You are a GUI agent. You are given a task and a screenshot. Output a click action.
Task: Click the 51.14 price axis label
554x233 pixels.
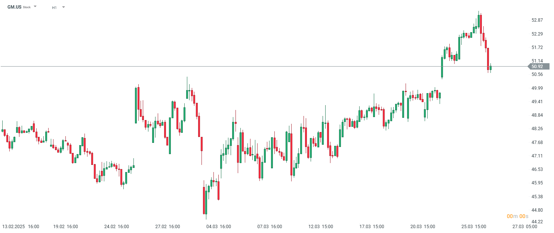tap(537, 61)
